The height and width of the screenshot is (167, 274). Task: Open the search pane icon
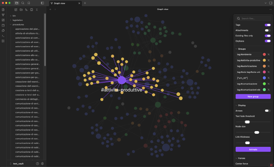23,3
